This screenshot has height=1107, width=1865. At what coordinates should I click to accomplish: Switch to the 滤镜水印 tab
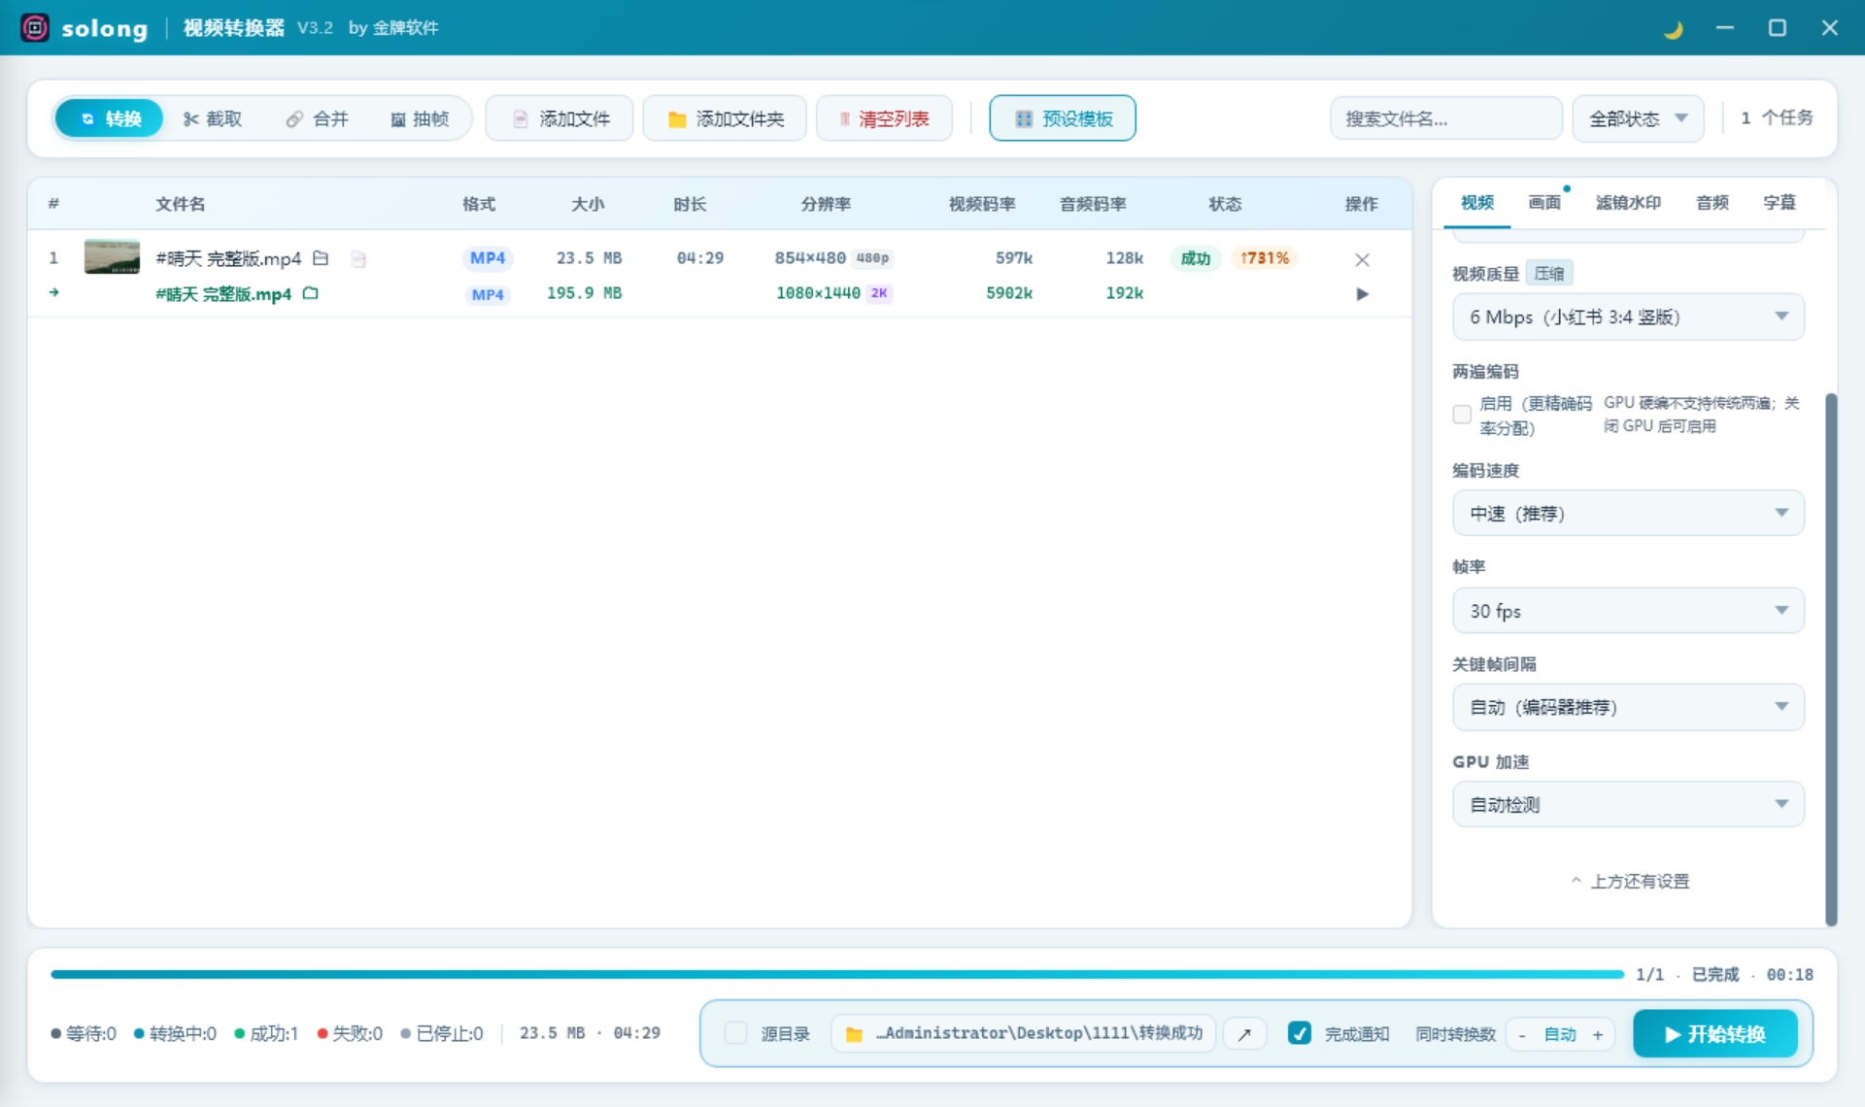point(1628,202)
